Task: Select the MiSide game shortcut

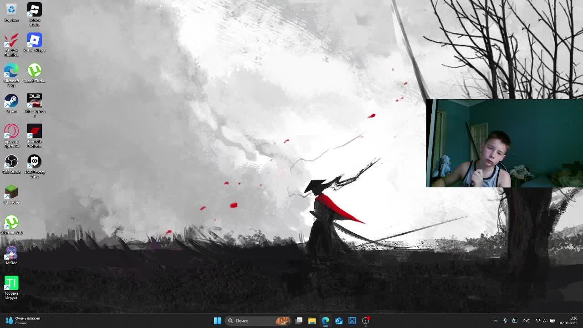Action: pyautogui.click(x=11, y=256)
